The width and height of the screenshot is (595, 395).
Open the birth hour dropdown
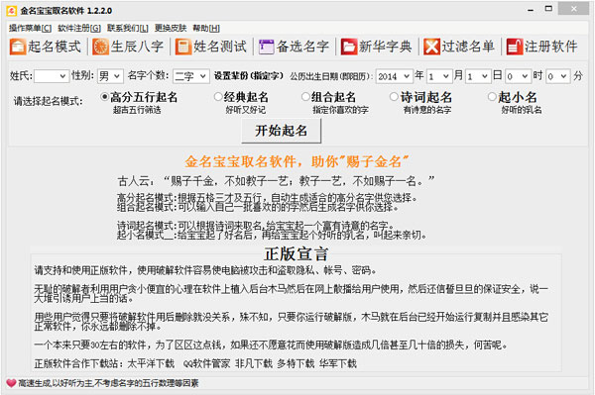click(518, 76)
